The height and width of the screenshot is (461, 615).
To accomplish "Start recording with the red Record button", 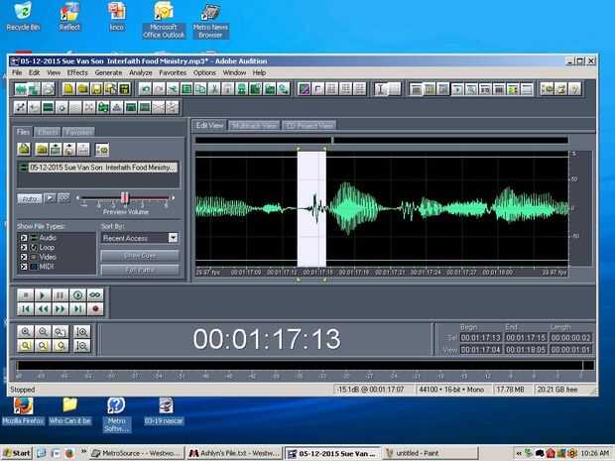I will 95,309.
